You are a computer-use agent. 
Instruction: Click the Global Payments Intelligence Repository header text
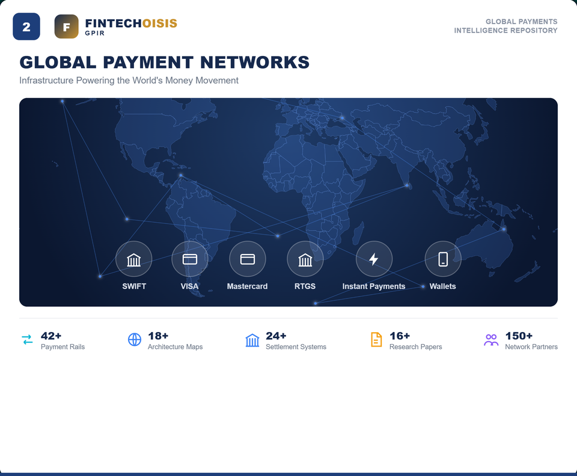505,26
